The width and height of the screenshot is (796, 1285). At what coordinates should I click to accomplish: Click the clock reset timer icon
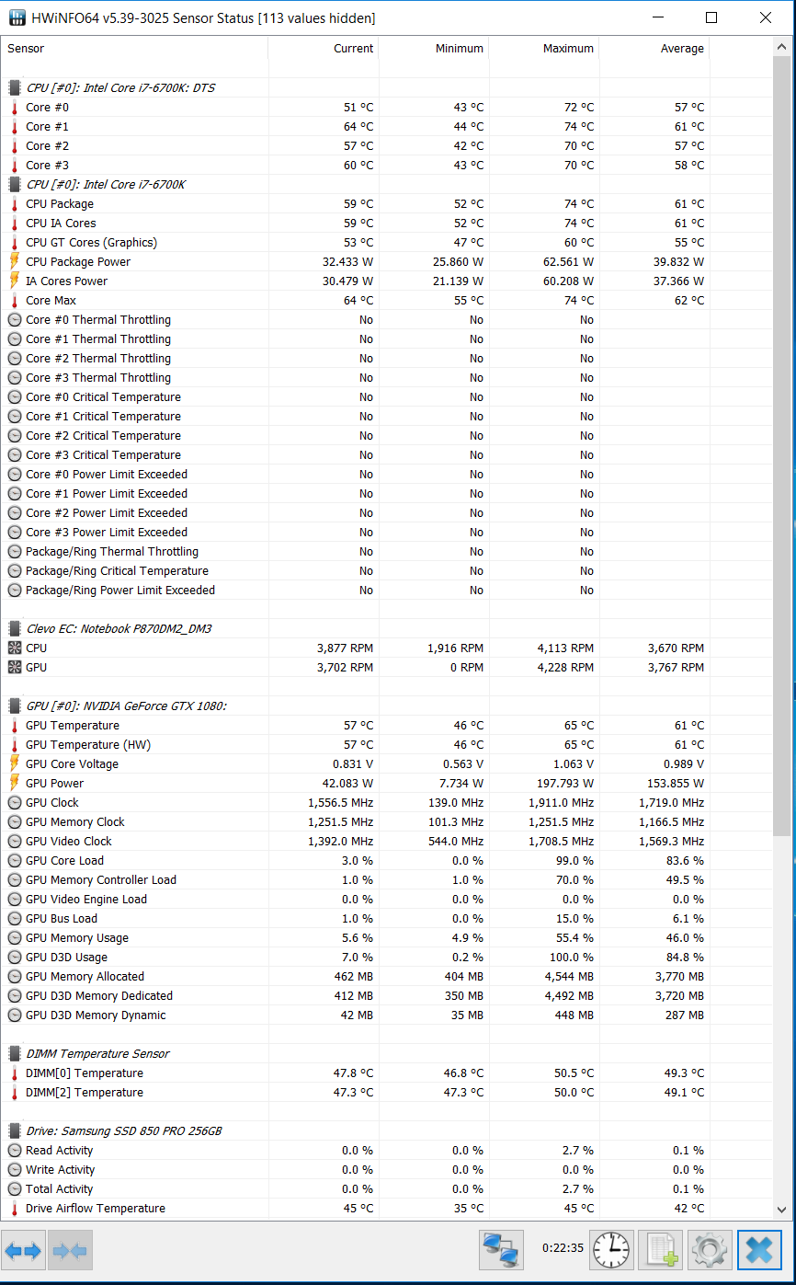tap(611, 1249)
